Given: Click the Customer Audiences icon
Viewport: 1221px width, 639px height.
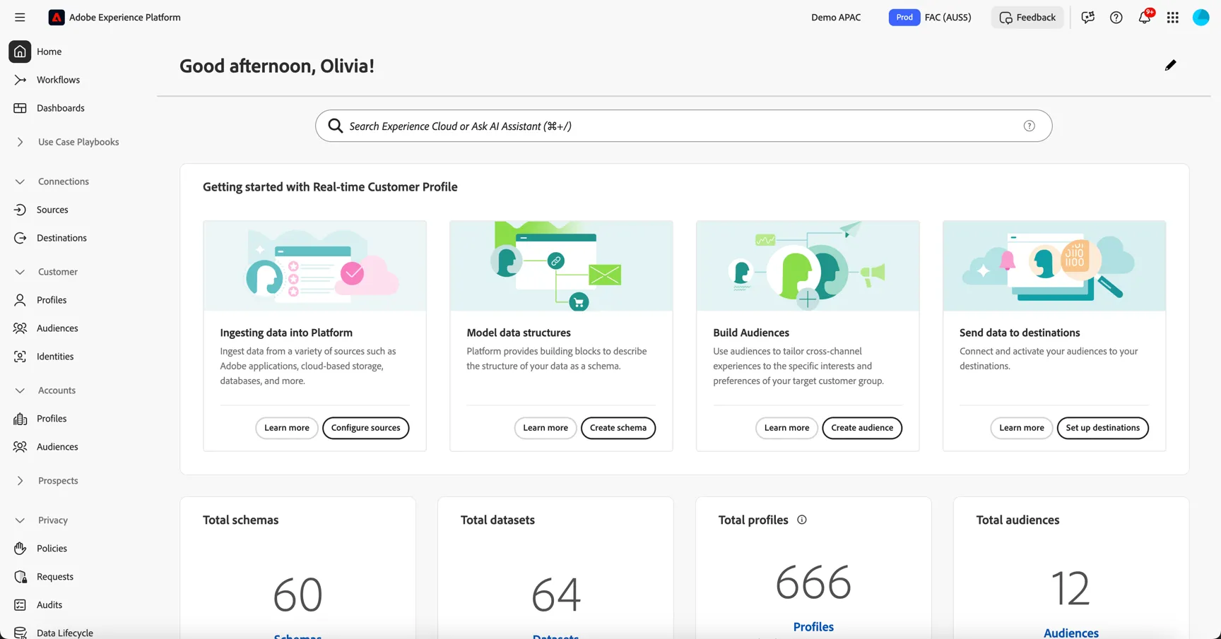Looking at the screenshot, I should [20, 328].
